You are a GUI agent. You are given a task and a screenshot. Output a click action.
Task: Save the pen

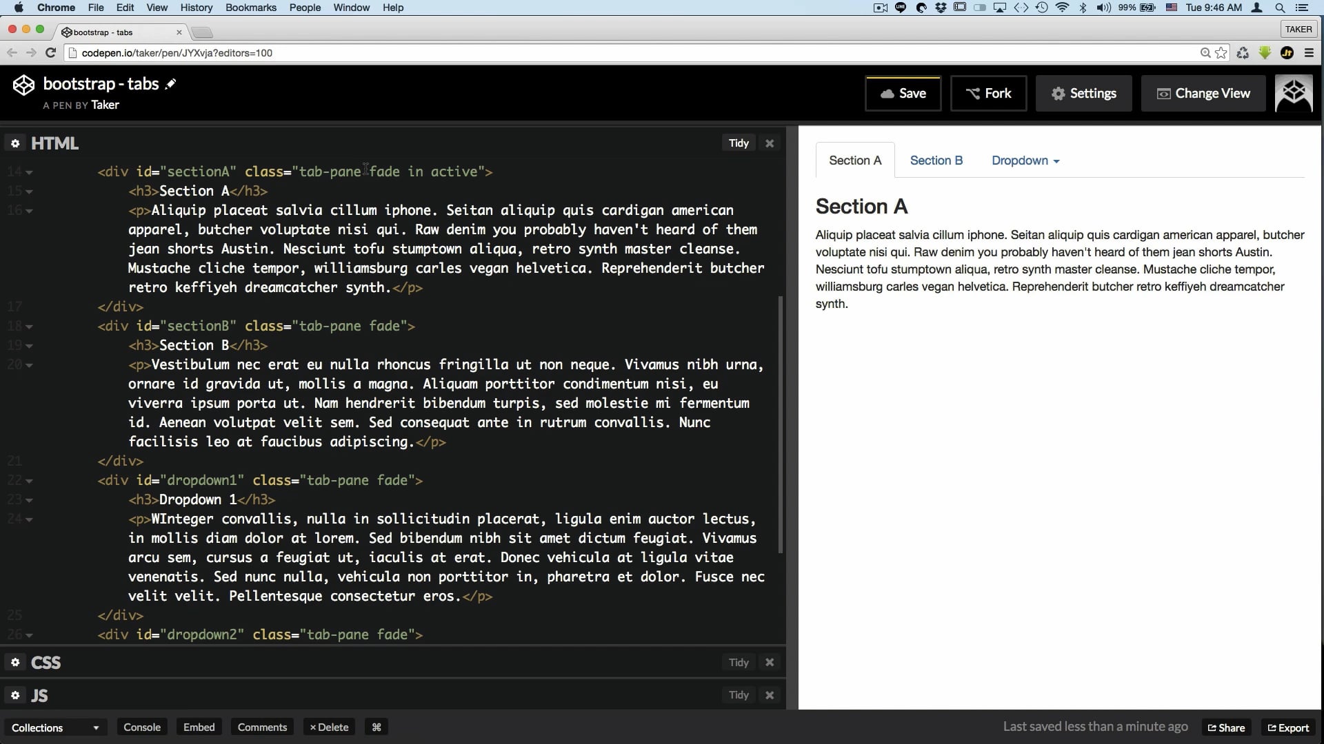pyautogui.click(x=903, y=93)
